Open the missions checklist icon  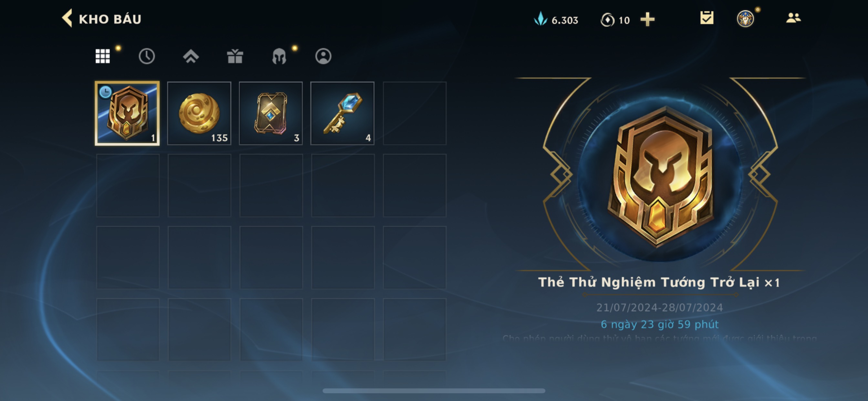(707, 18)
